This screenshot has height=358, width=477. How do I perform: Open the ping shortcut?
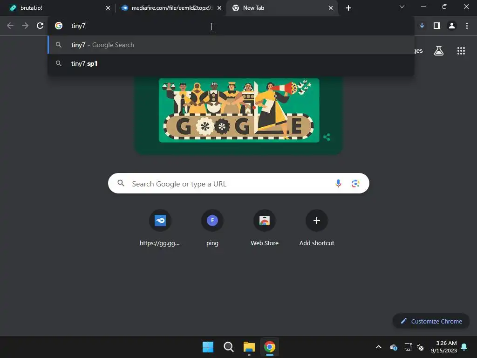click(212, 227)
